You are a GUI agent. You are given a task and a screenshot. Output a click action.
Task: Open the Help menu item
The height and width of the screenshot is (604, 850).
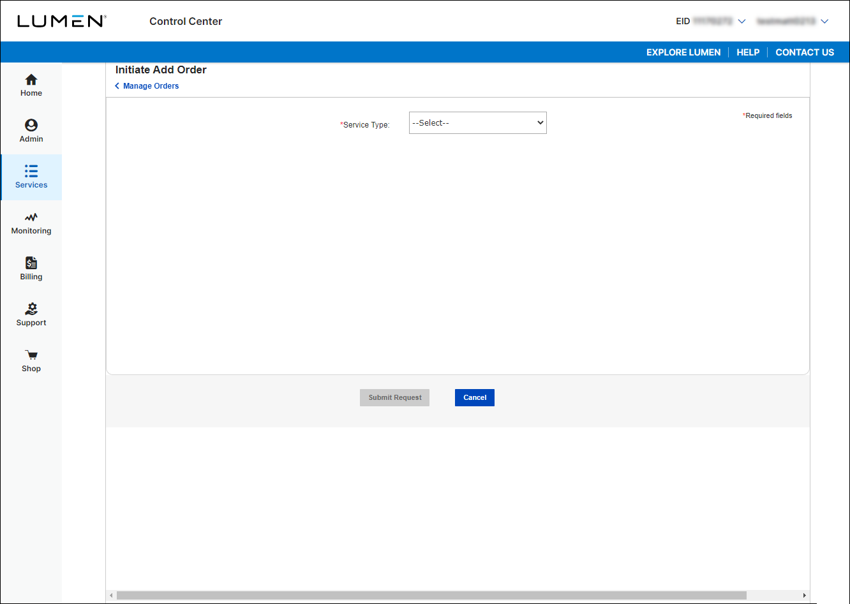click(x=748, y=52)
